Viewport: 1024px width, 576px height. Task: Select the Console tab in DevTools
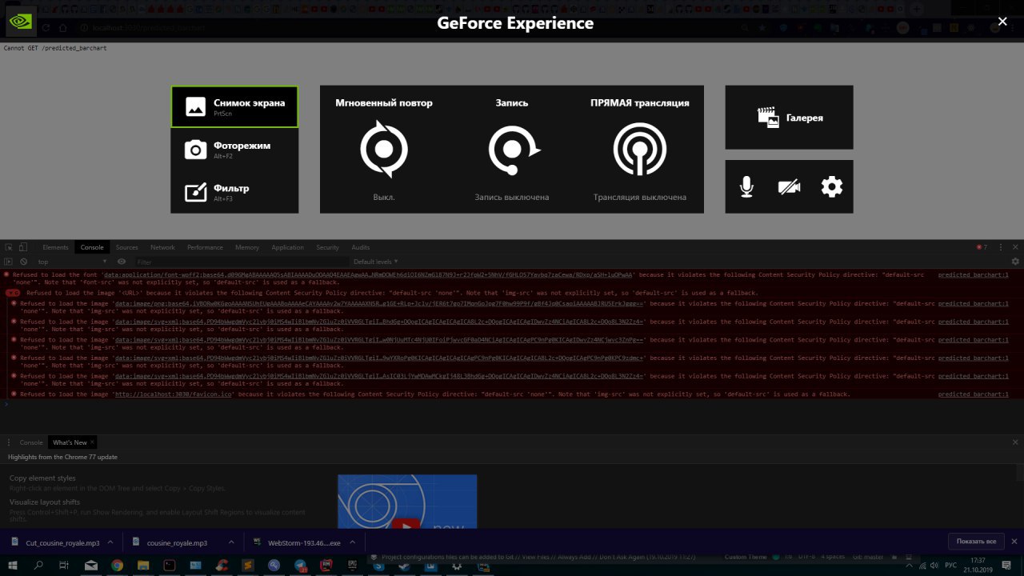[92, 247]
